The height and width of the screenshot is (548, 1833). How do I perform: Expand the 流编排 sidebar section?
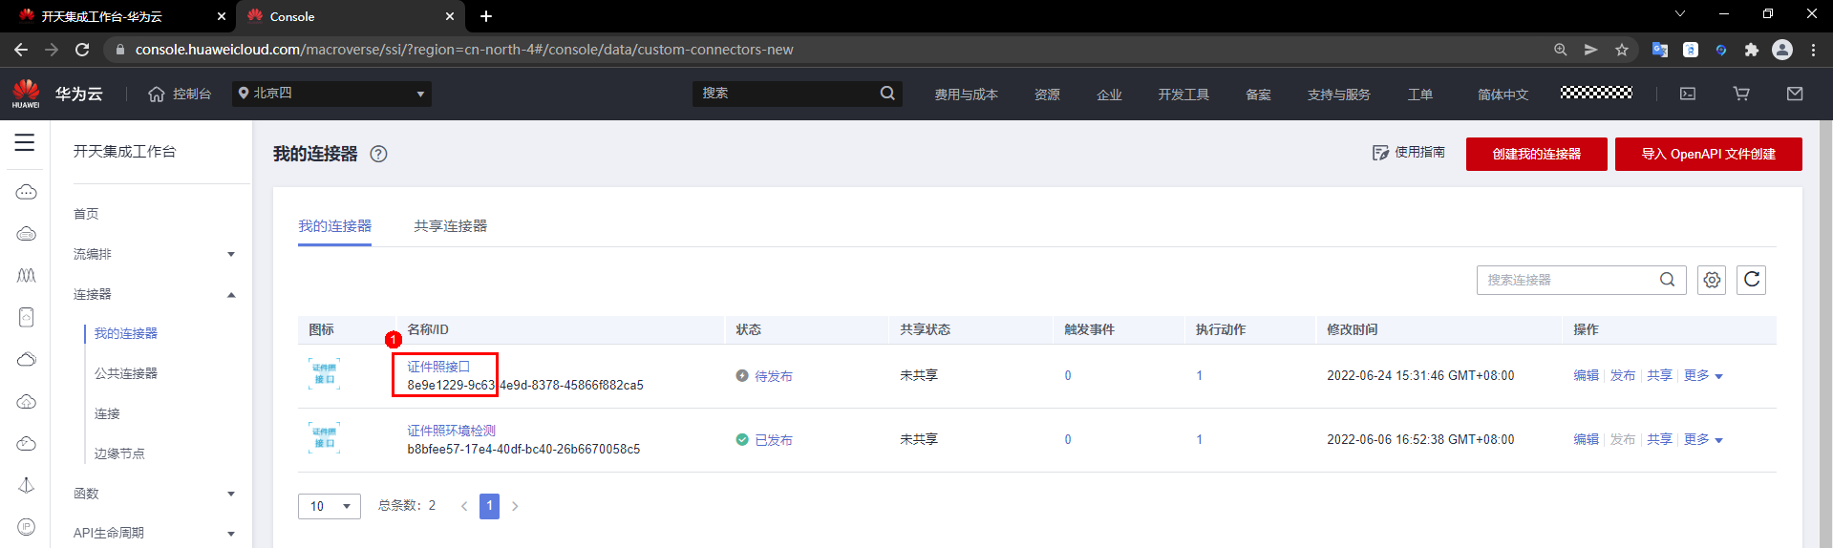tap(231, 254)
